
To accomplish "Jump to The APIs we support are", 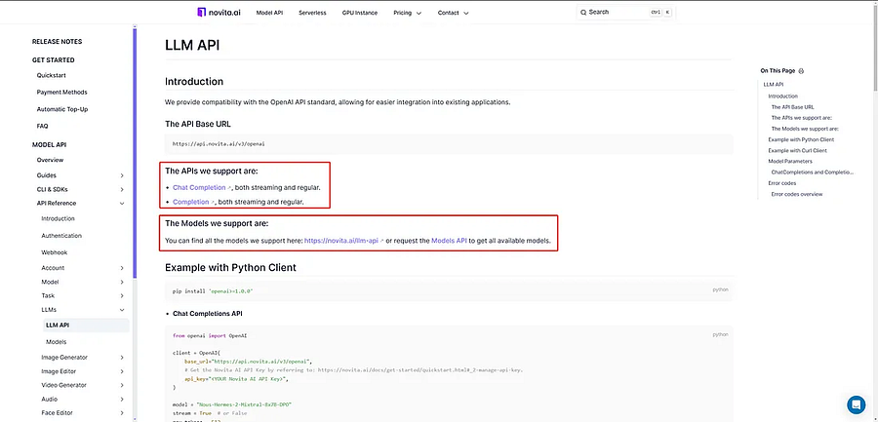I will point(802,118).
